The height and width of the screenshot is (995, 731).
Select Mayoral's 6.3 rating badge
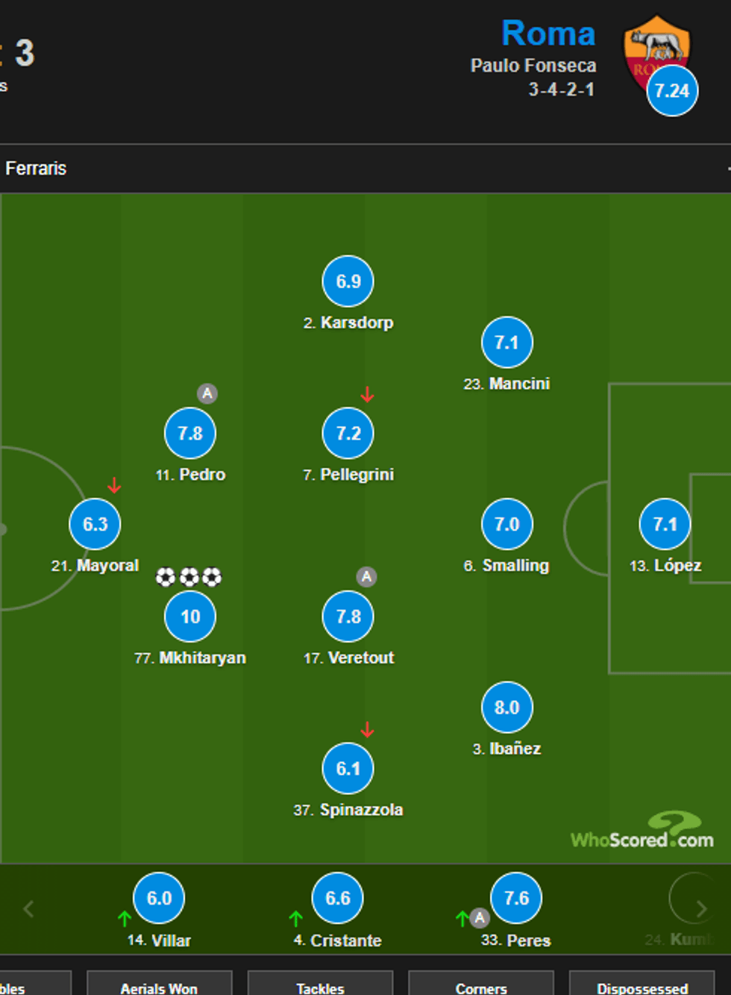(x=95, y=524)
